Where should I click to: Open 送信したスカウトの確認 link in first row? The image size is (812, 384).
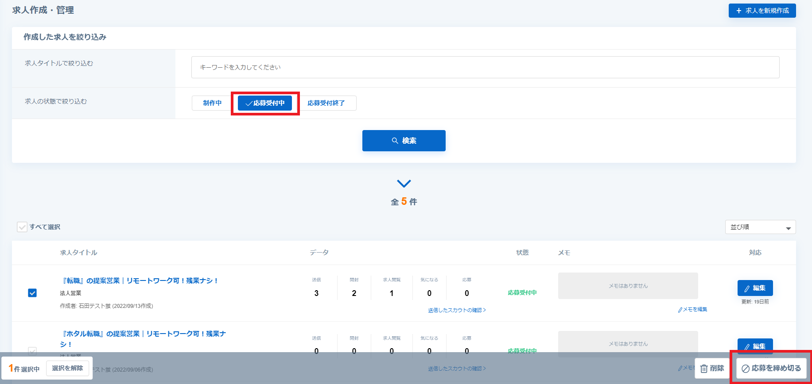(457, 310)
